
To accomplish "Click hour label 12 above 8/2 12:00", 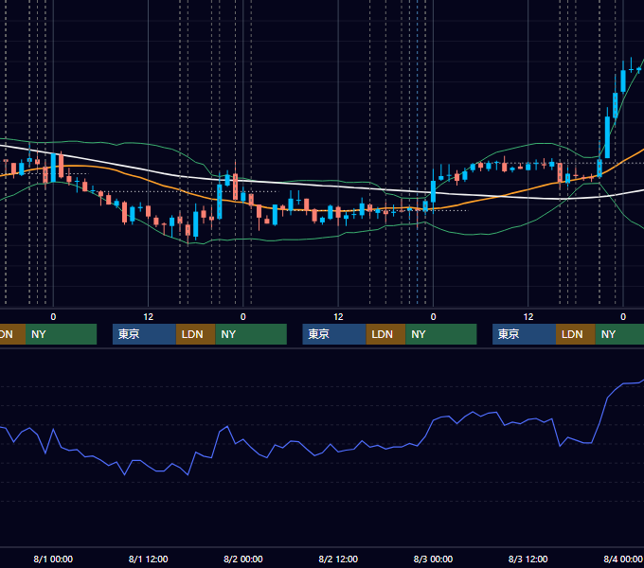I will (338, 317).
